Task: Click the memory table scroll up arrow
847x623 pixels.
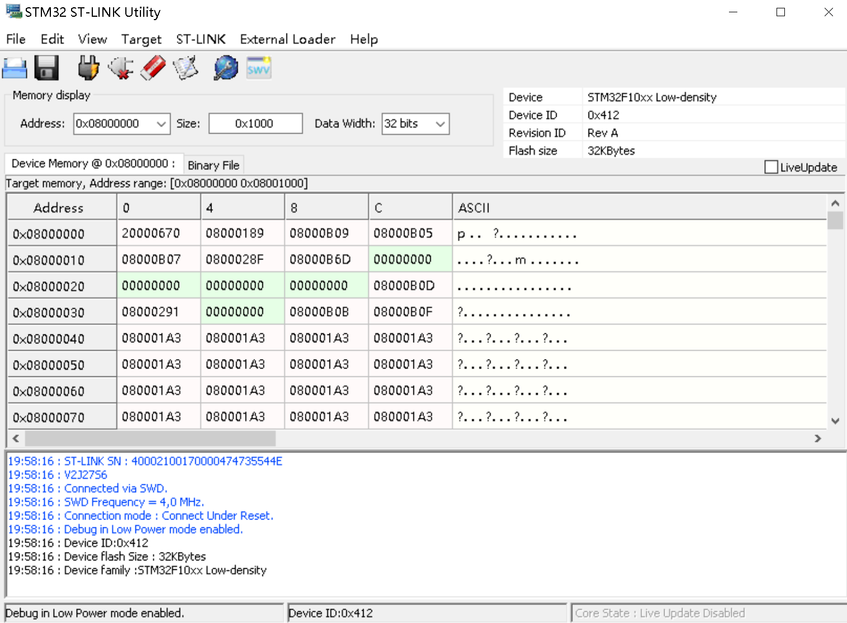Action: (x=835, y=203)
